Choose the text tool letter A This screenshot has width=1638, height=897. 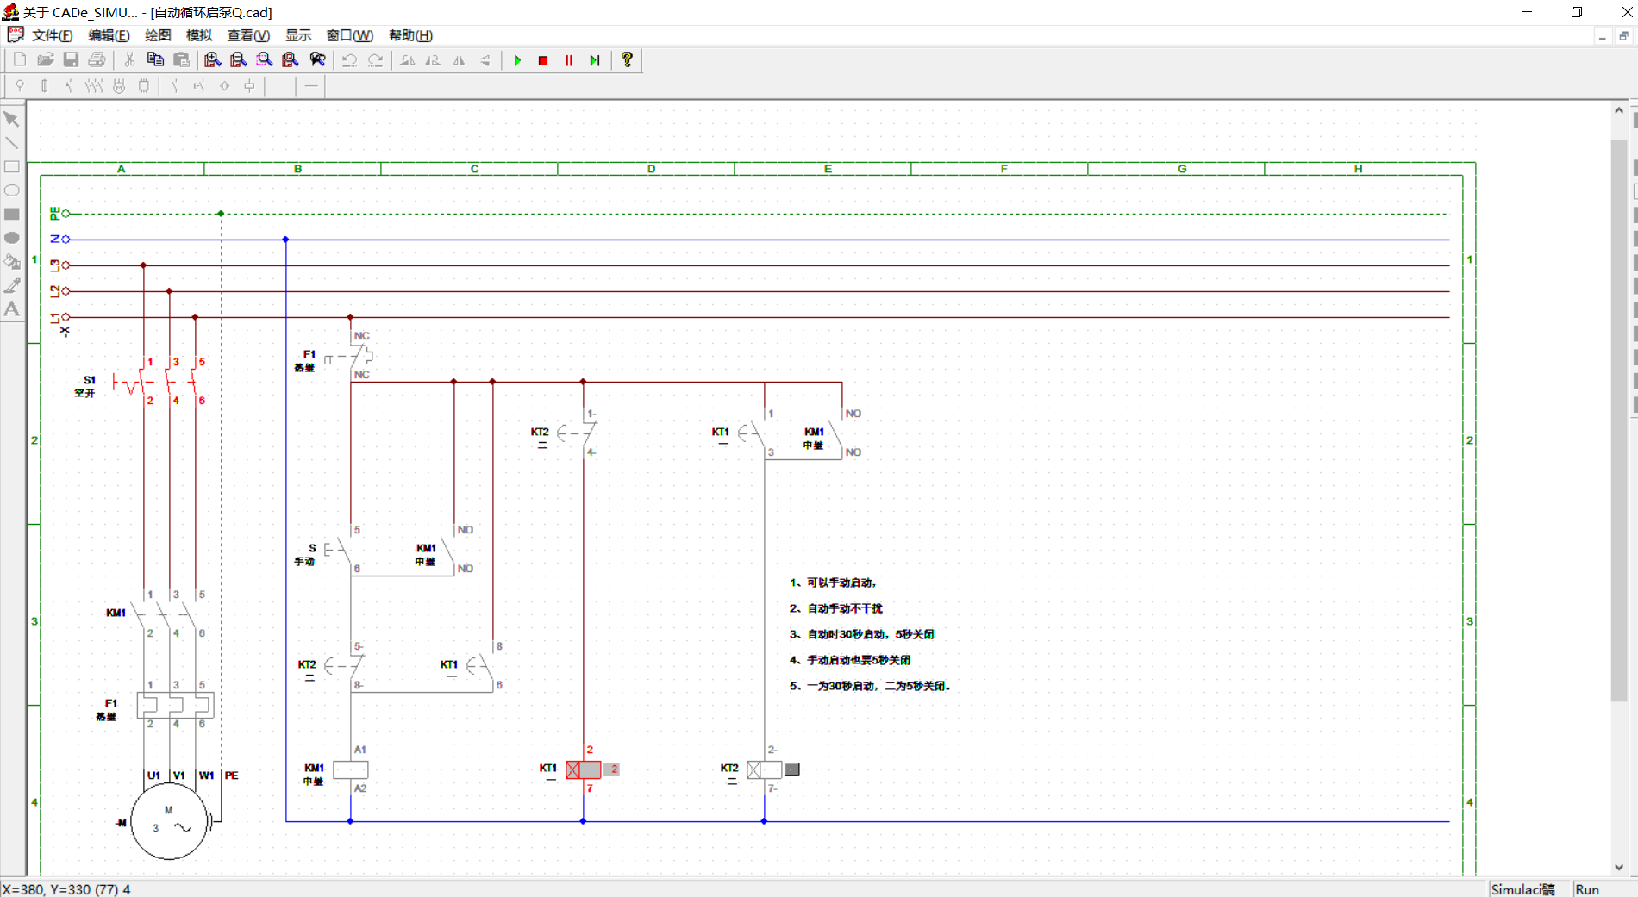(x=11, y=308)
